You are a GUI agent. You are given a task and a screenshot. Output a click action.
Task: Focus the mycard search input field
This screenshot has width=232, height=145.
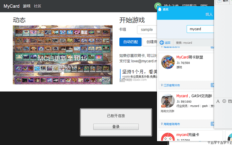[x=200, y=29]
